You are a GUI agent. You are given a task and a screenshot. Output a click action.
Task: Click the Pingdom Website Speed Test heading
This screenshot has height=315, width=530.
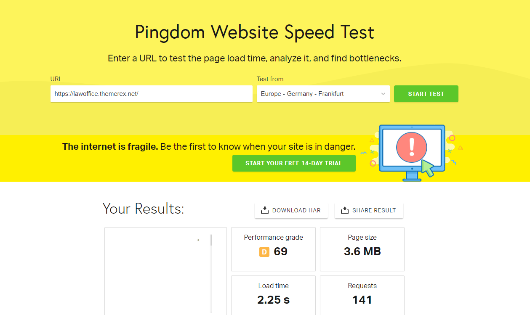tap(254, 32)
